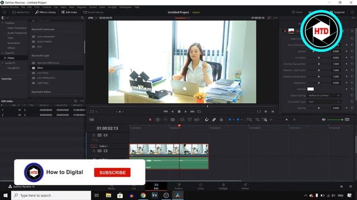
Task: Open the viewer zoom 49% dropdown
Action: 93,18
